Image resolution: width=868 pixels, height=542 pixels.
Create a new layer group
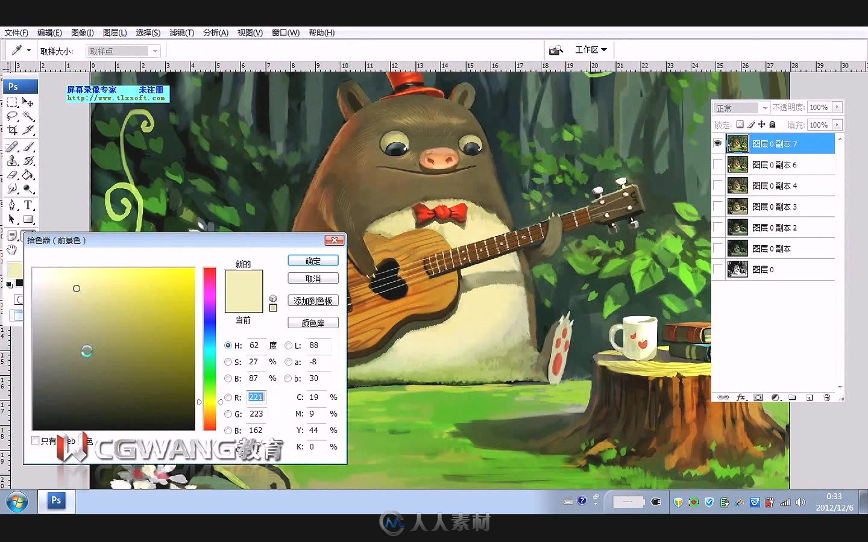[x=793, y=397]
